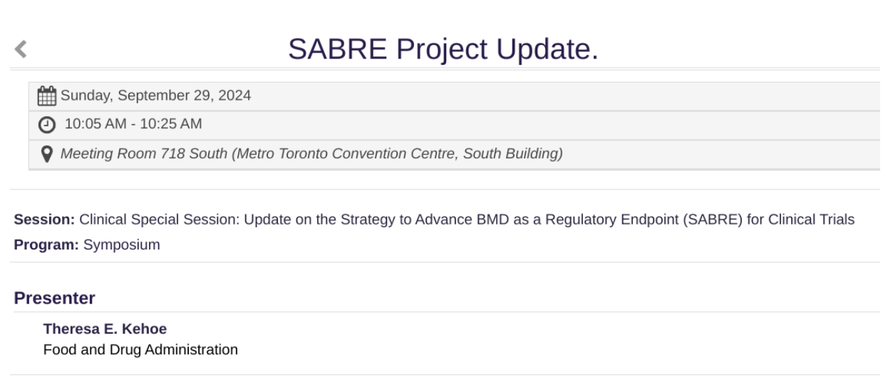Click the words Clinical Trials in session title
Image resolution: width=888 pixels, height=392 pixels.
pos(811,220)
